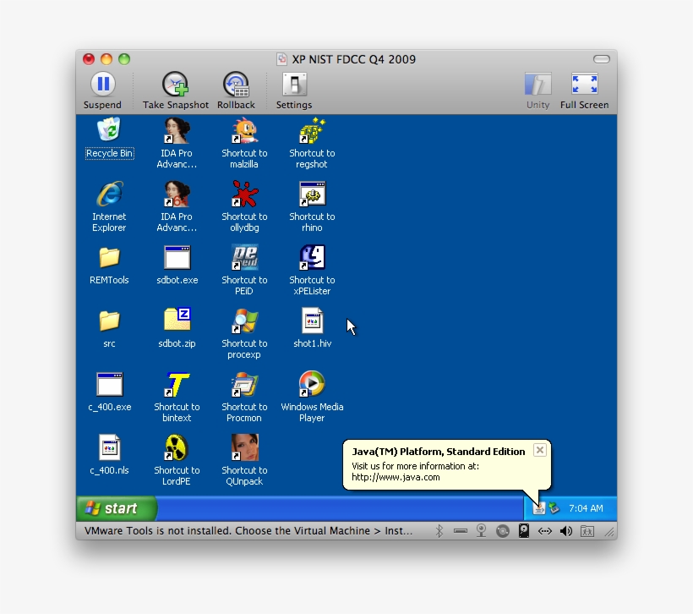Launch PEiD from its desktop shortcut

tap(243, 258)
